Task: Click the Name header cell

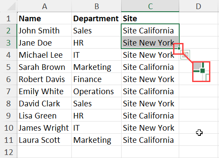Action: 45,18
